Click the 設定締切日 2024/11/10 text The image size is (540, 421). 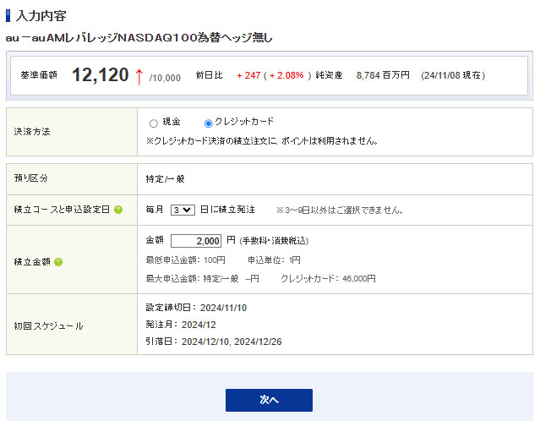[x=194, y=307]
